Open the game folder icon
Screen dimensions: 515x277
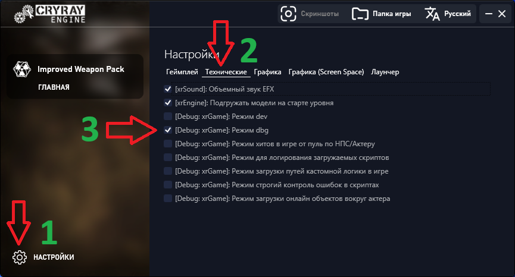[x=360, y=14]
